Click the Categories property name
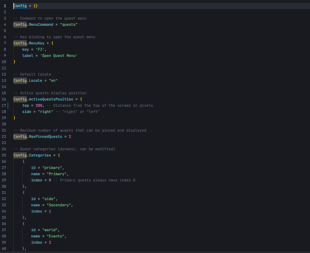This screenshot has width=310, height=253. coord(40,155)
